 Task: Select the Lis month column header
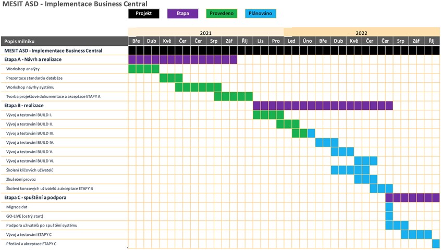pyautogui.click(x=261, y=41)
